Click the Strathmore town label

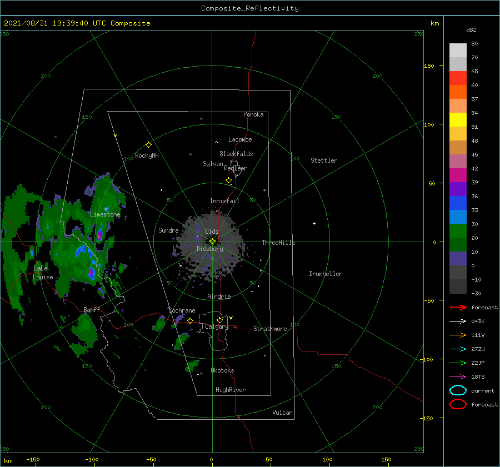[270, 329]
